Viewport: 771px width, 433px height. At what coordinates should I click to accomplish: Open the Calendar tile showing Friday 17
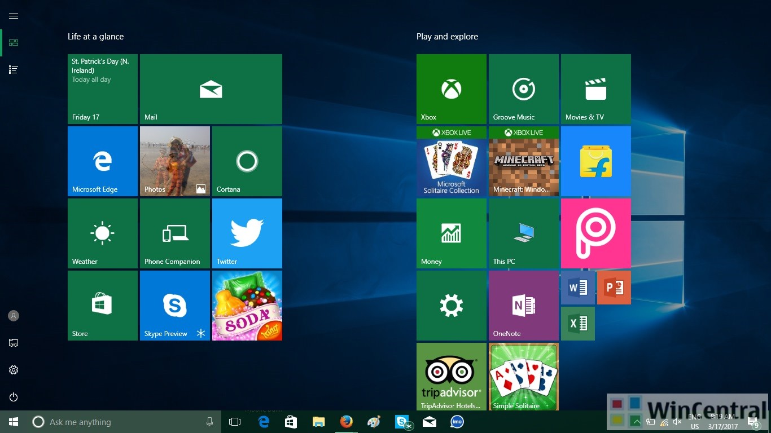click(103, 89)
